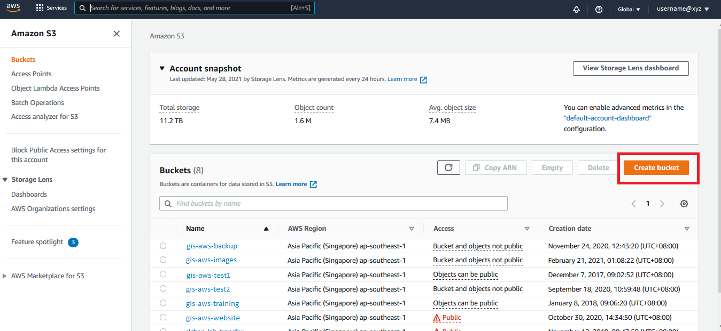This screenshot has height=331, width=721.
Task: Click the search magnifier in the top bar
Action: [x=82, y=8]
